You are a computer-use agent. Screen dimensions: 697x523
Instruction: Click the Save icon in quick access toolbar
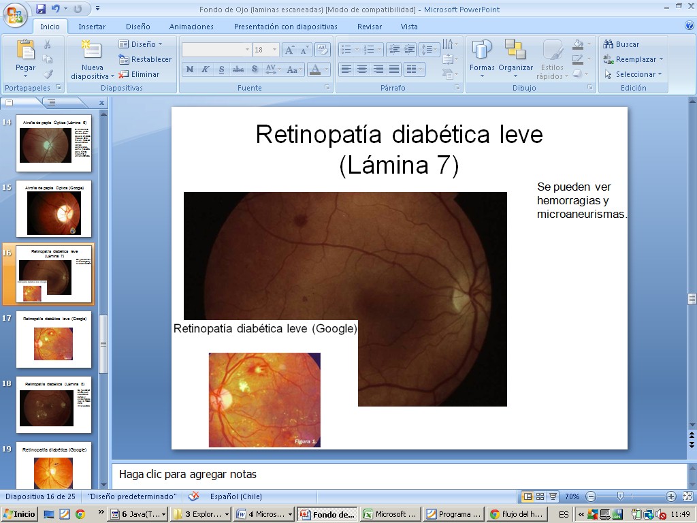(41, 9)
